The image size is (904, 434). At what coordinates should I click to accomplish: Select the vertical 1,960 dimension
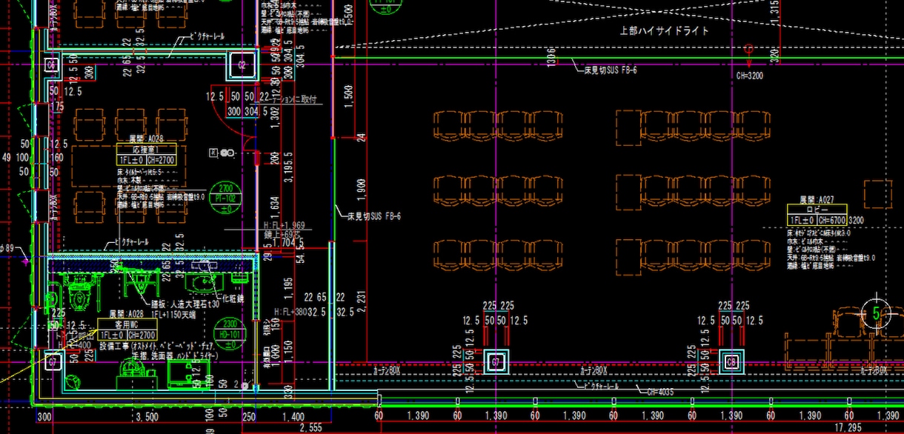pos(362,190)
